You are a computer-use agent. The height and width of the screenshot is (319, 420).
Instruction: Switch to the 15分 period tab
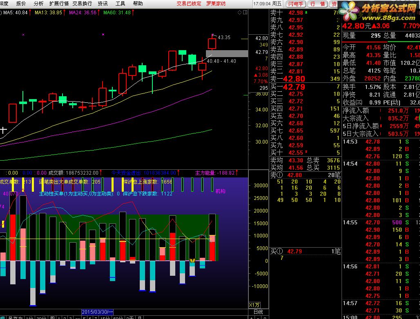[x=105, y=318]
